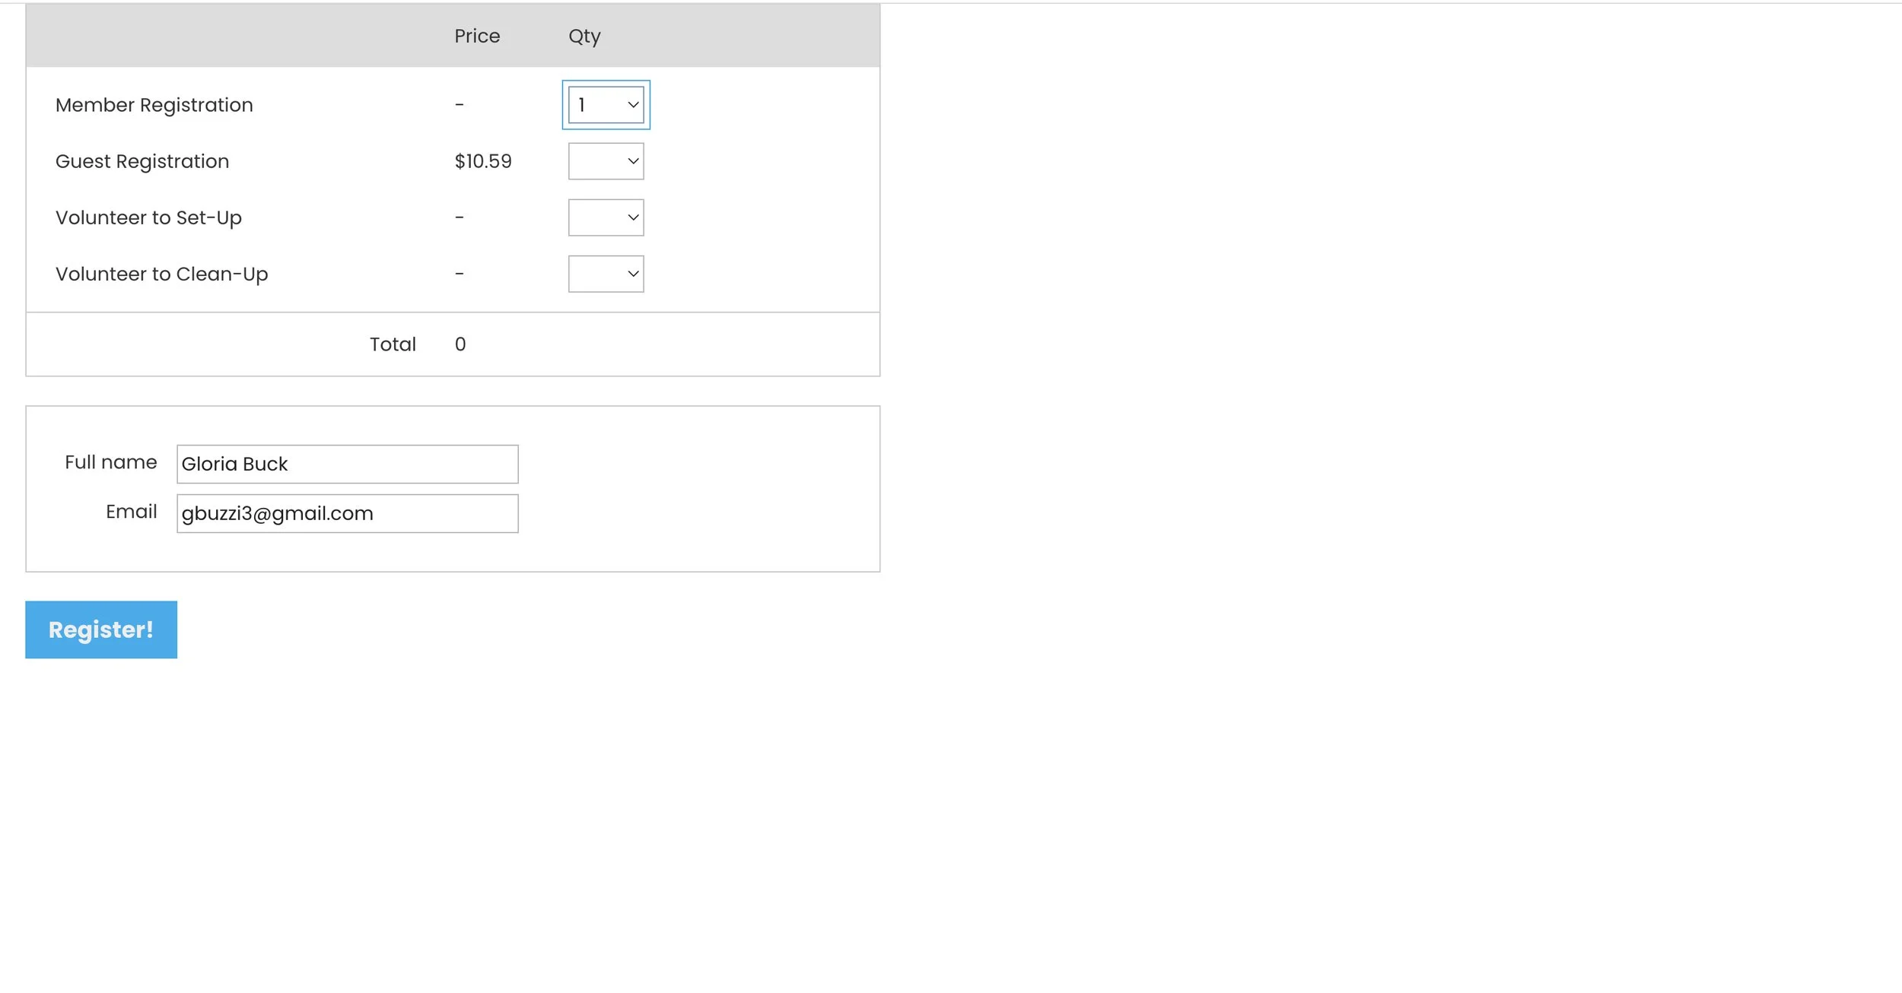Click the Volunteer to Set-Up label

tap(148, 217)
